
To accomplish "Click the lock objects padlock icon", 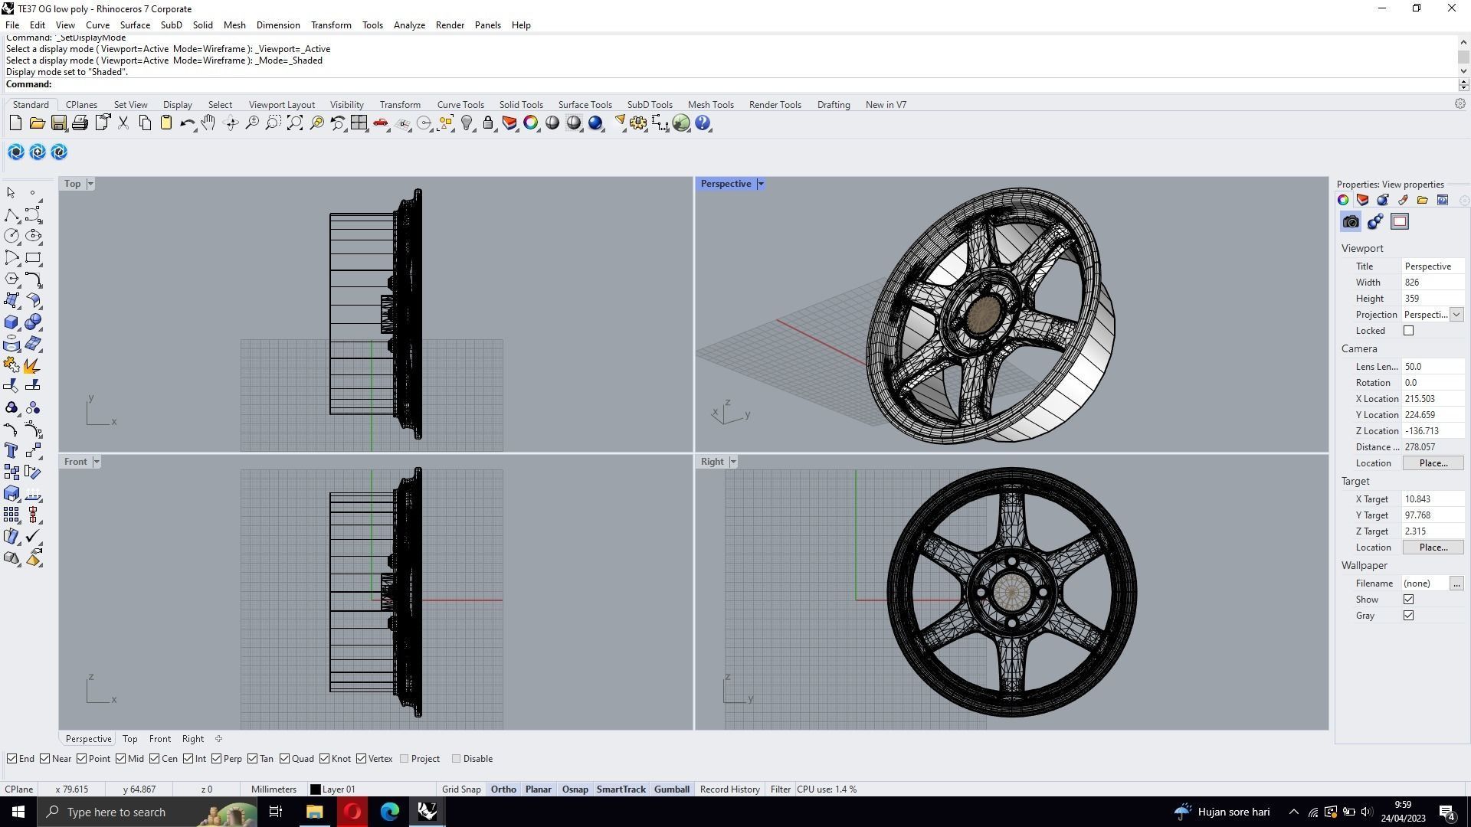I will tap(488, 123).
